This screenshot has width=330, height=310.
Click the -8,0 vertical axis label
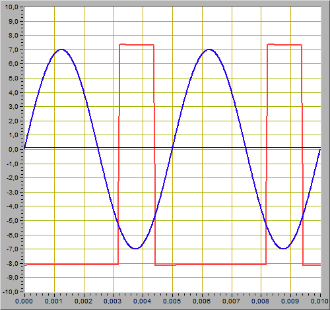click(12, 263)
